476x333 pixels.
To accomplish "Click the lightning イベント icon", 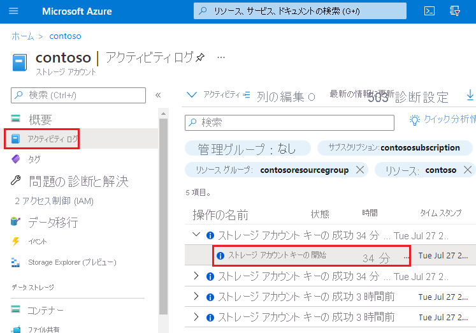I will click(x=15, y=242).
